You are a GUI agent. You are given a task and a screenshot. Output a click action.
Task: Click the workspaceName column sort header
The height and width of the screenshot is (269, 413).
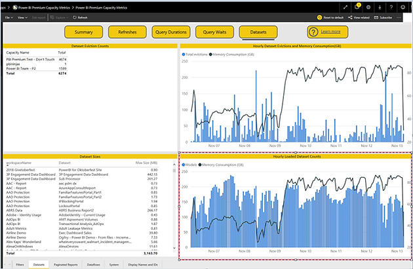pyautogui.click(x=19, y=163)
